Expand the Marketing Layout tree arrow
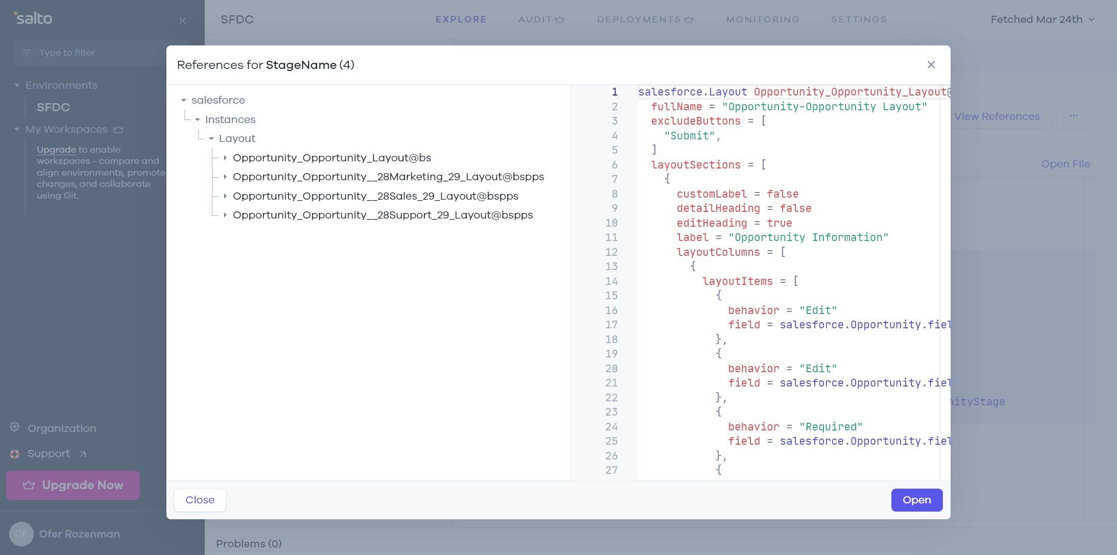The height and width of the screenshot is (555, 1117). click(x=225, y=177)
